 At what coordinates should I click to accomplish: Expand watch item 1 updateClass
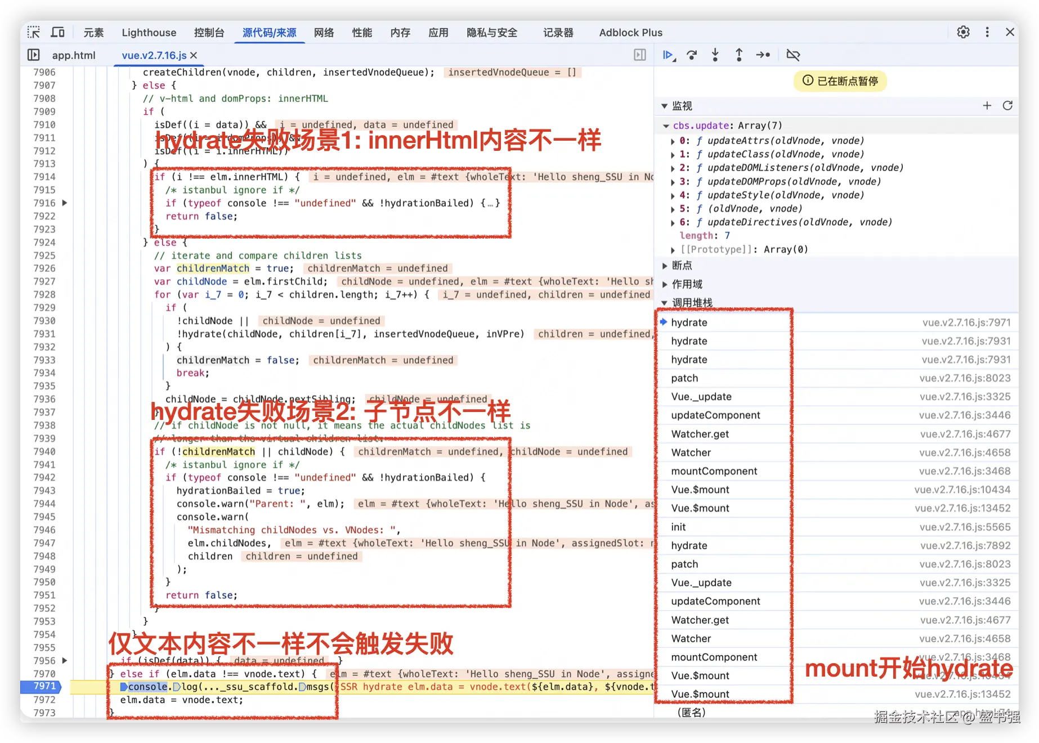673,154
